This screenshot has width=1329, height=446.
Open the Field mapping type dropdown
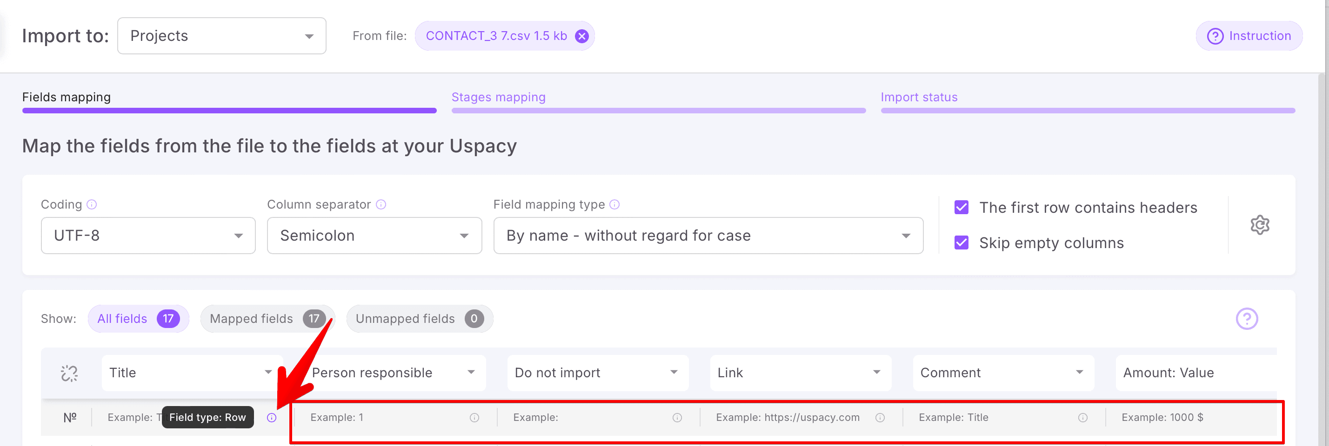708,236
